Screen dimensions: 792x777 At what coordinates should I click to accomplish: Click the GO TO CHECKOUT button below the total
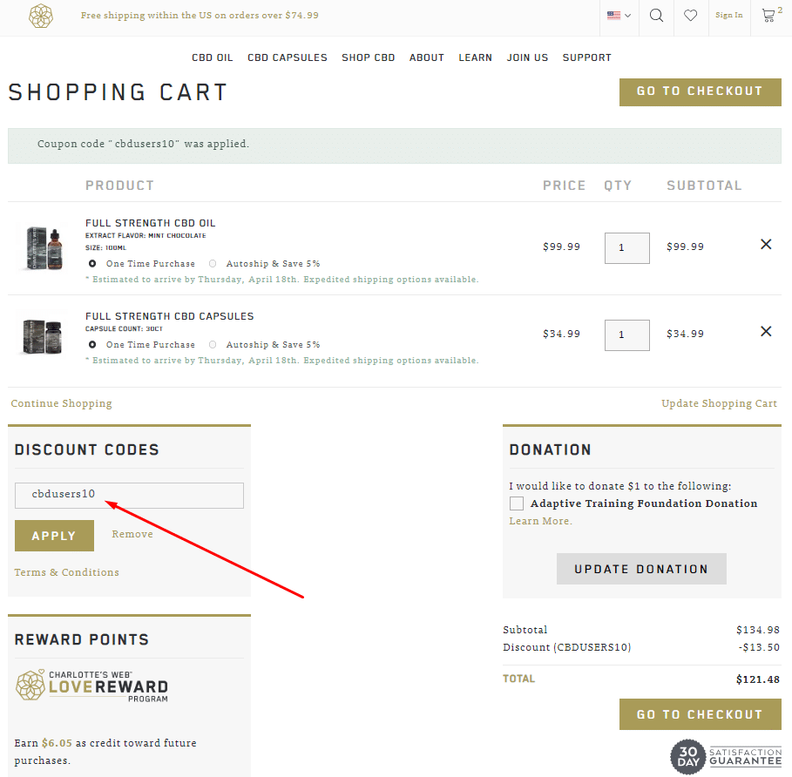click(x=700, y=714)
